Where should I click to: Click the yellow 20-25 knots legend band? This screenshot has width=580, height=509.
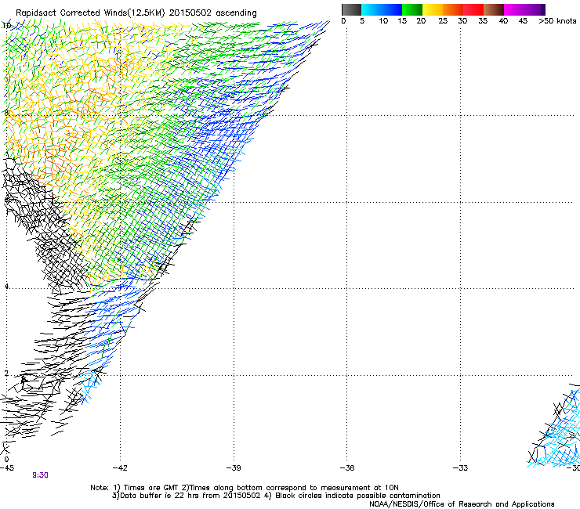433,9
